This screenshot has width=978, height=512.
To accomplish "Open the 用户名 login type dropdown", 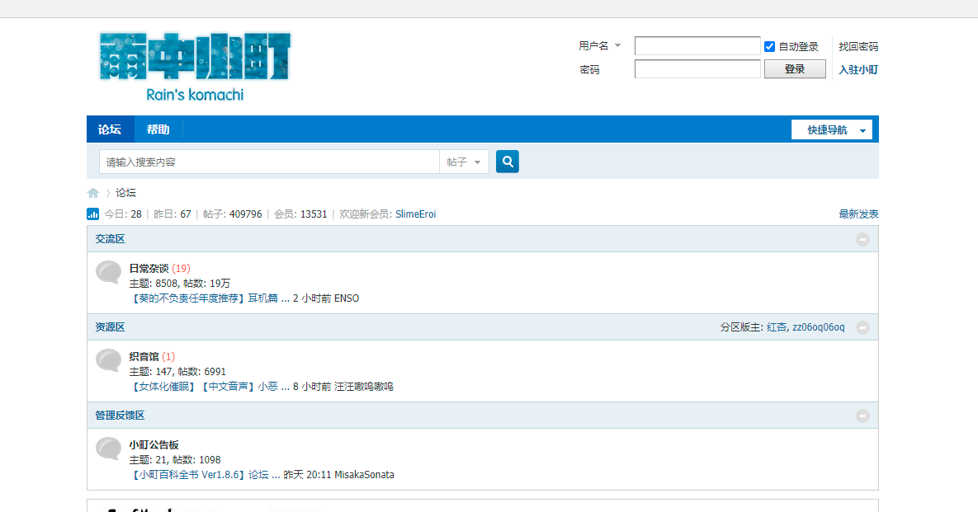I will 599,45.
